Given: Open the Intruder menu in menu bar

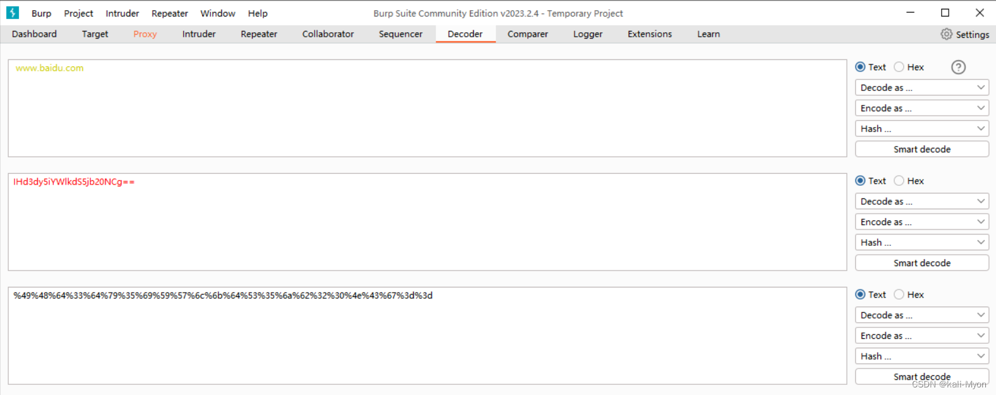Looking at the screenshot, I should tap(122, 13).
